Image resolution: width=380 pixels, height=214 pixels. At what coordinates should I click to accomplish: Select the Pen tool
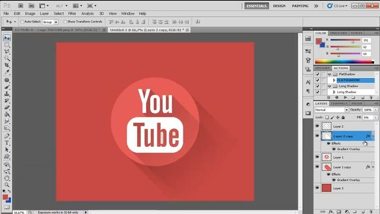[7, 136]
